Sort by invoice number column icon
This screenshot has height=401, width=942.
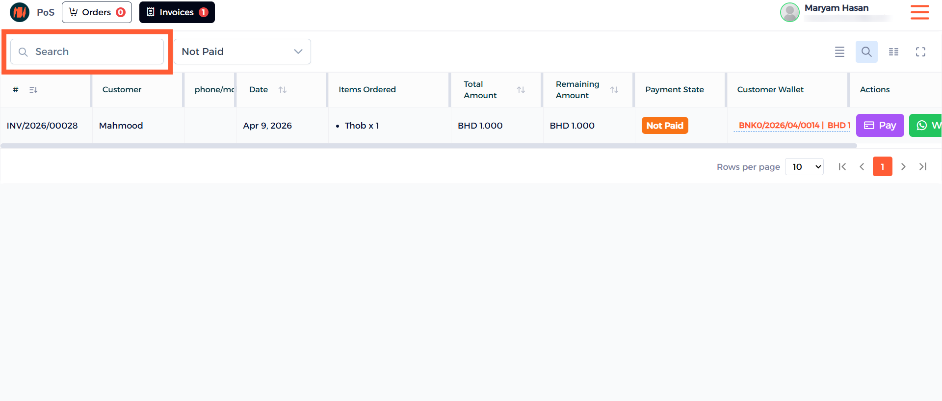[33, 90]
